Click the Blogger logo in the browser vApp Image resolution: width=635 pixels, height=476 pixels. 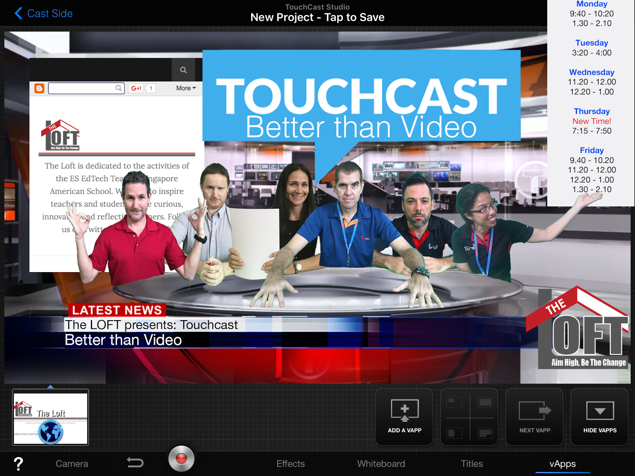tap(39, 88)
